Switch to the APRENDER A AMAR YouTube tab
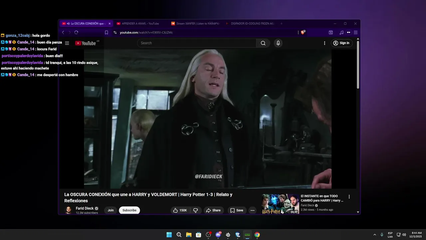The height and width of the screenshot is (240, 426). click(140, 24)
